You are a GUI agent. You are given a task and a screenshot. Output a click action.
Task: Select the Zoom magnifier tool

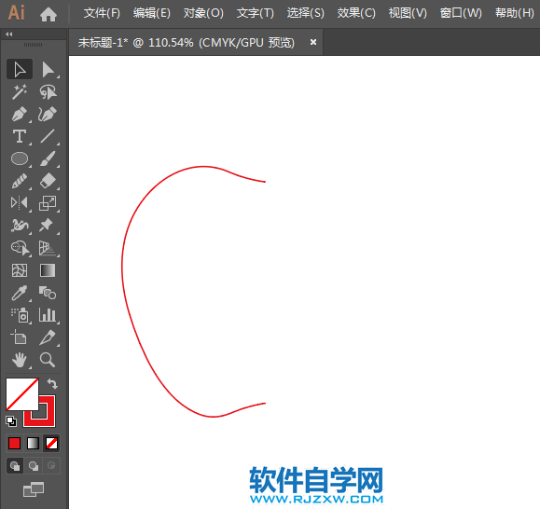pyautogui.click(x=48, y=360)
